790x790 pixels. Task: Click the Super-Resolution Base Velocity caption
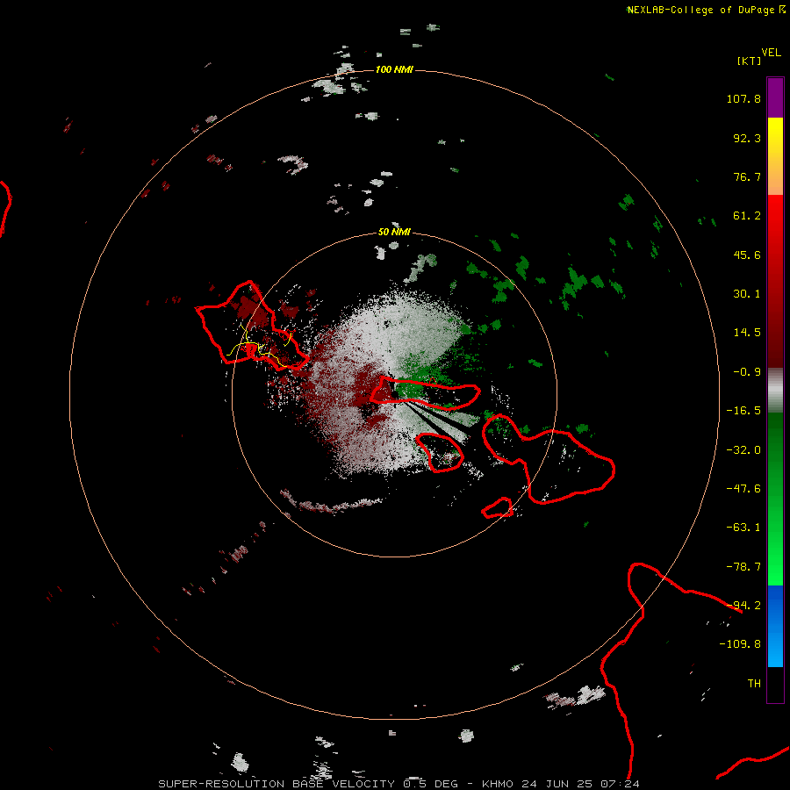[399, 784]
